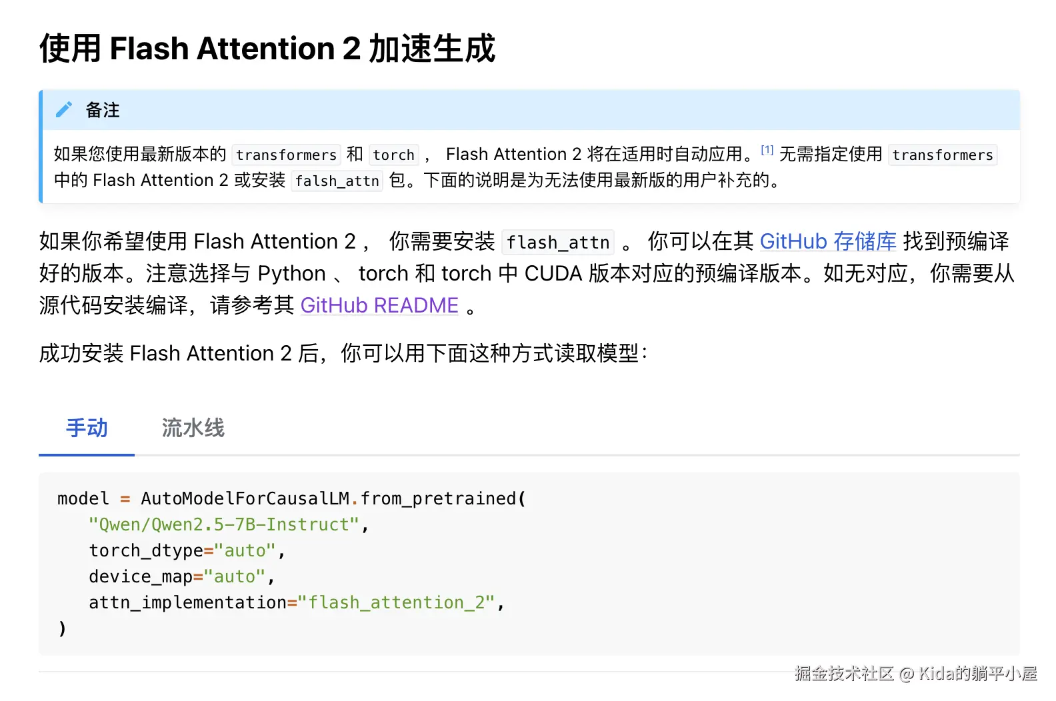Open the GitHub 存储库 link
1056x701 pixels.
828,241
